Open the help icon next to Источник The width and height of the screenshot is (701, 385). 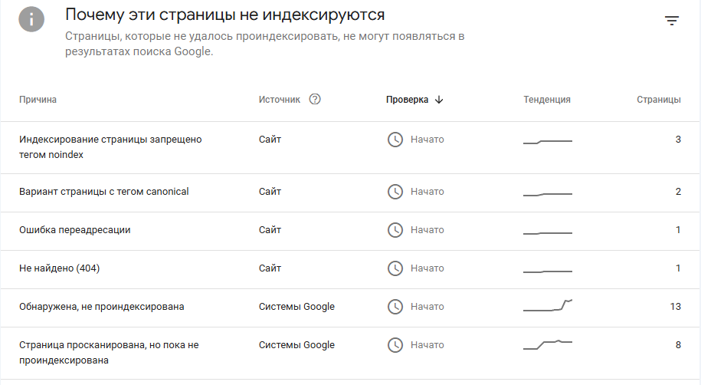(315, 100)
